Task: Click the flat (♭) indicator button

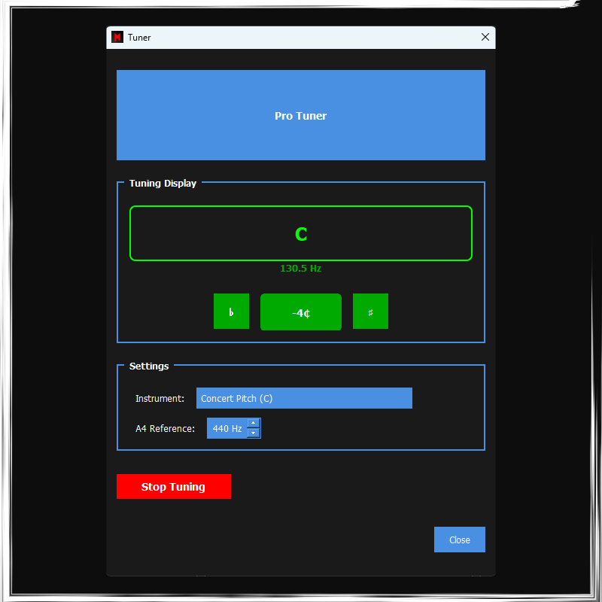Action: 231,312
